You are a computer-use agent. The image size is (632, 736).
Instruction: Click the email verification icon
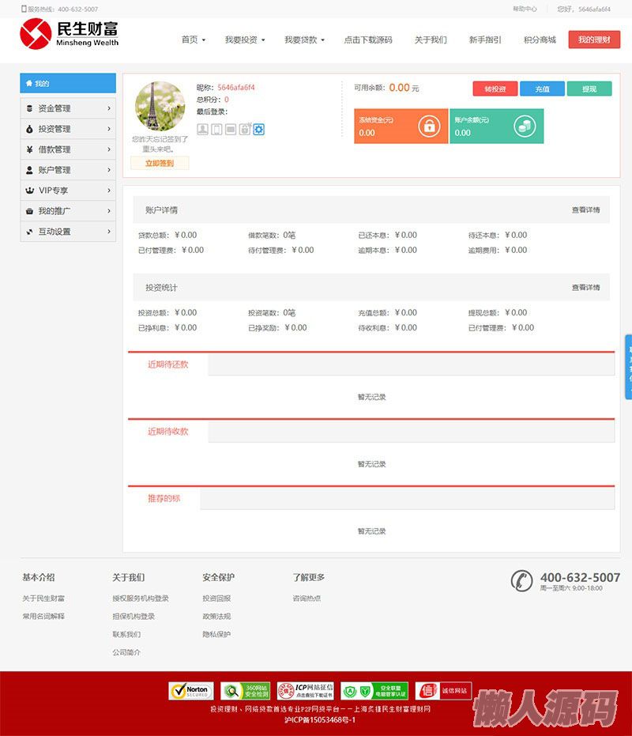coord(231,129)
